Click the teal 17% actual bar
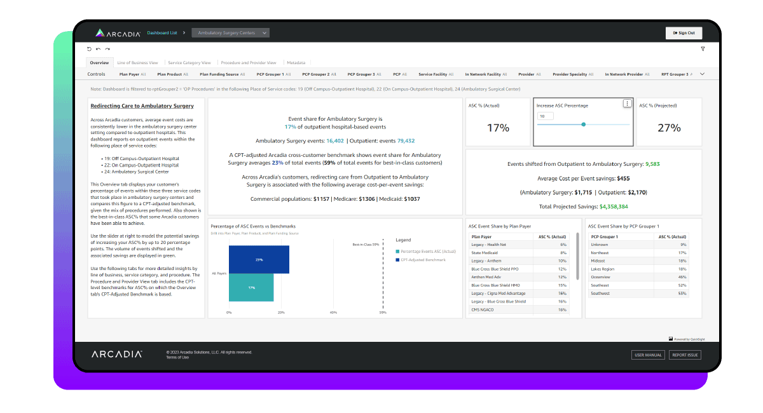Image resolution: width=763 pixels, height=413 pixels. pos(251,288)
